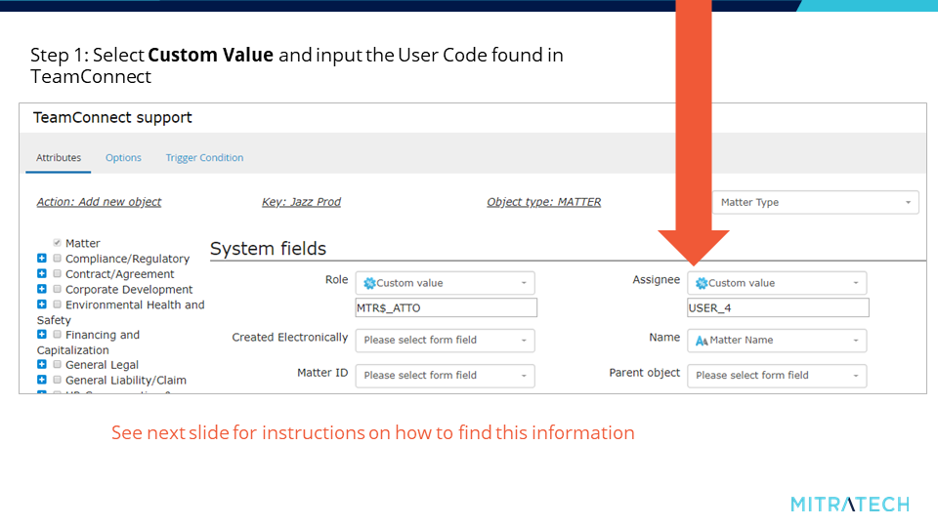Switch to the Attributes tab
The height and width of the screenshot is (527, 938).
click(59, 158)
